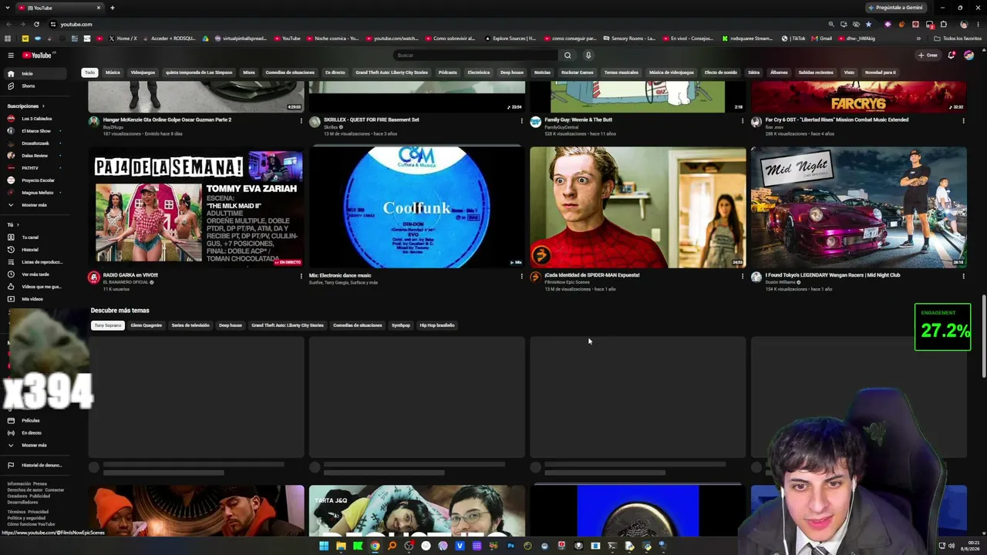Select the Música filter chip
Viewport: 987px width, 555px height.
point(113,72)
